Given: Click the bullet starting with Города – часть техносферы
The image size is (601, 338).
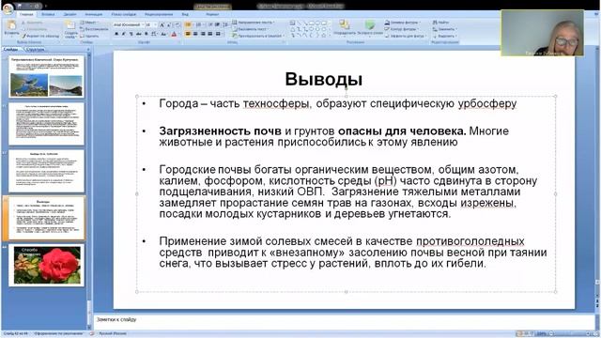Looking at the screenshot, I should pos(338,103).
